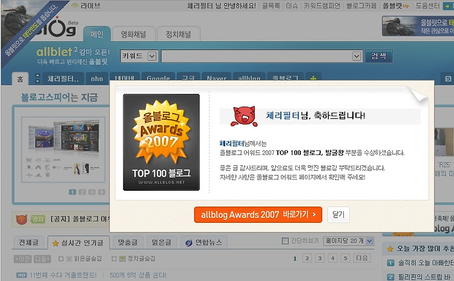Click the 연합뉴스 logo icon
Screen dimensions: 454x281
pyautogui.click(x=189, y=243)
